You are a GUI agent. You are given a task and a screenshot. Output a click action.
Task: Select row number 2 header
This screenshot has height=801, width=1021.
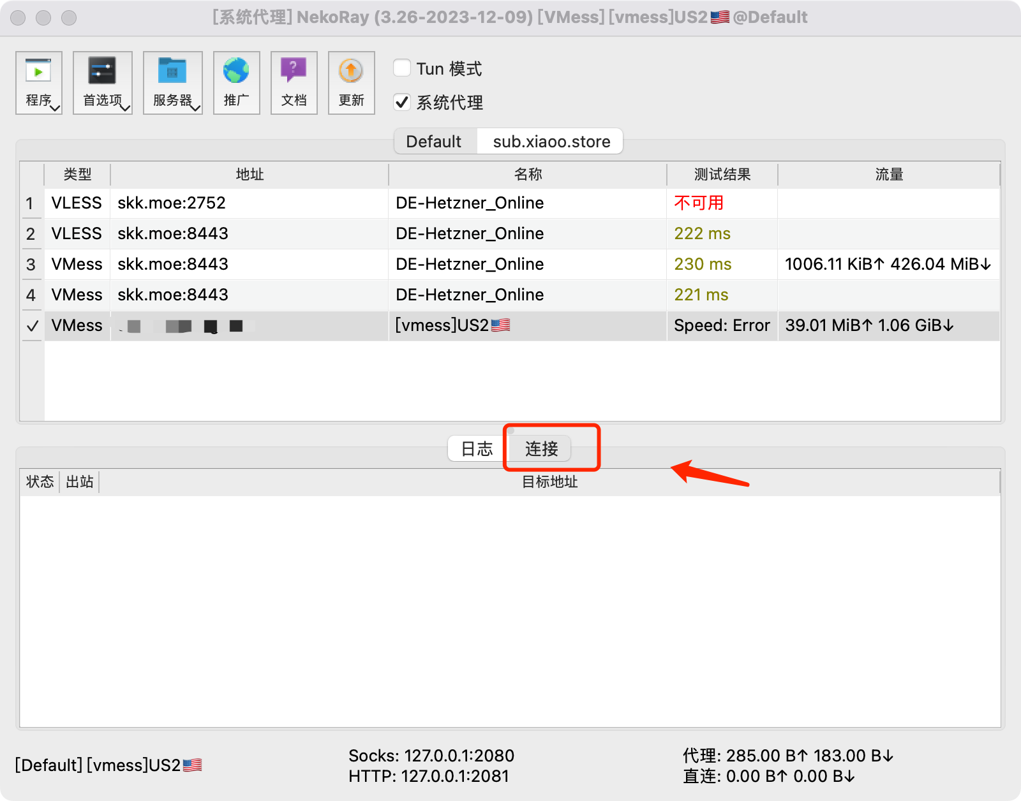[31, 233]
